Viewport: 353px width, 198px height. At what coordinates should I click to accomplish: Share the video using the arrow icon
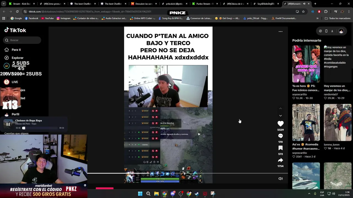click(280, 160)
